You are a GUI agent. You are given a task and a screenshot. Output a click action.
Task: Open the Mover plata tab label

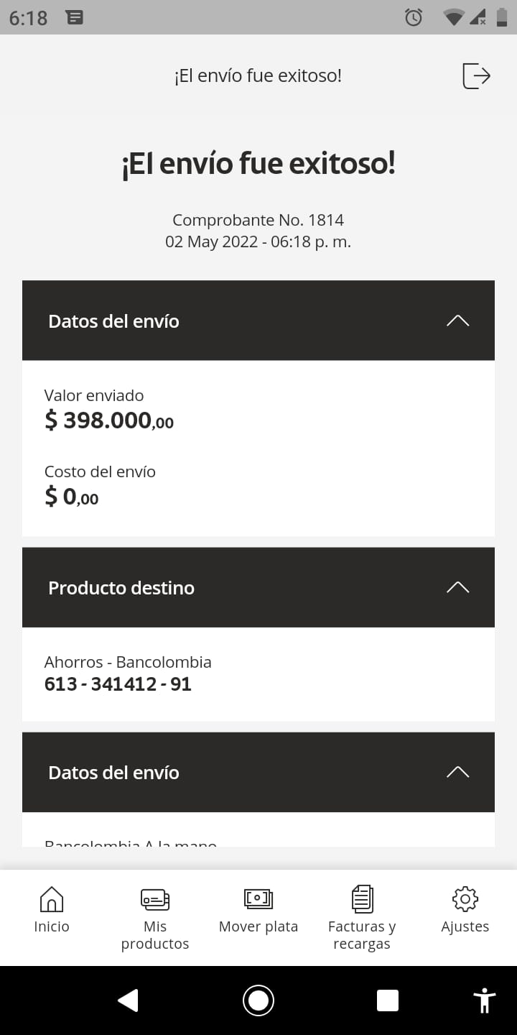pos(258,926)
